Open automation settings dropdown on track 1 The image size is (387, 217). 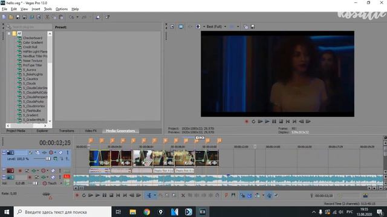pyautogui.click(x=55, y=153)
